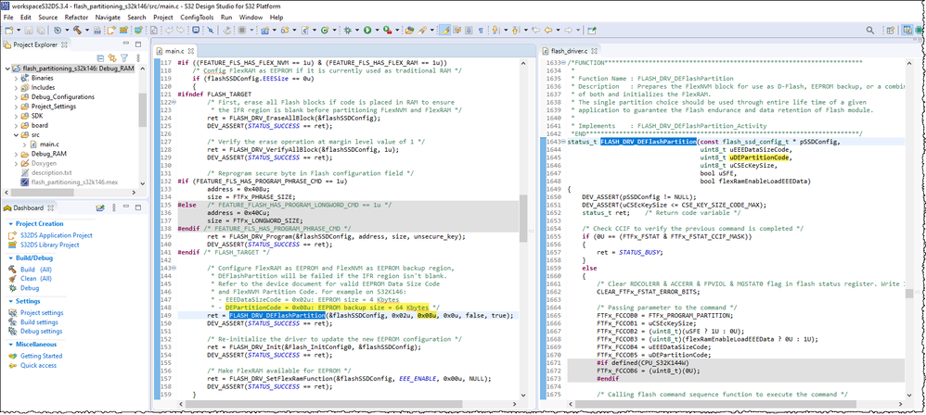
Task: Click the C/C++ perspective button
Action: 907,30
